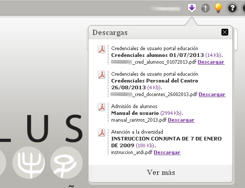Click the (2994 Kb) file size text

tap(171, 113)
